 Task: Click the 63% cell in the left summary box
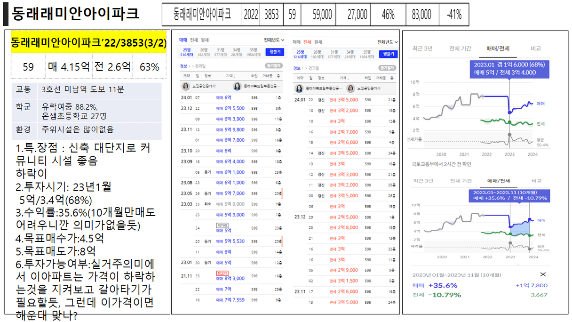coord(149,66)
